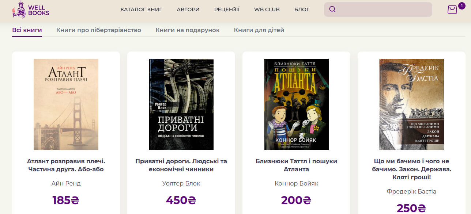Go to the Автори page

[x=188, y=9]
